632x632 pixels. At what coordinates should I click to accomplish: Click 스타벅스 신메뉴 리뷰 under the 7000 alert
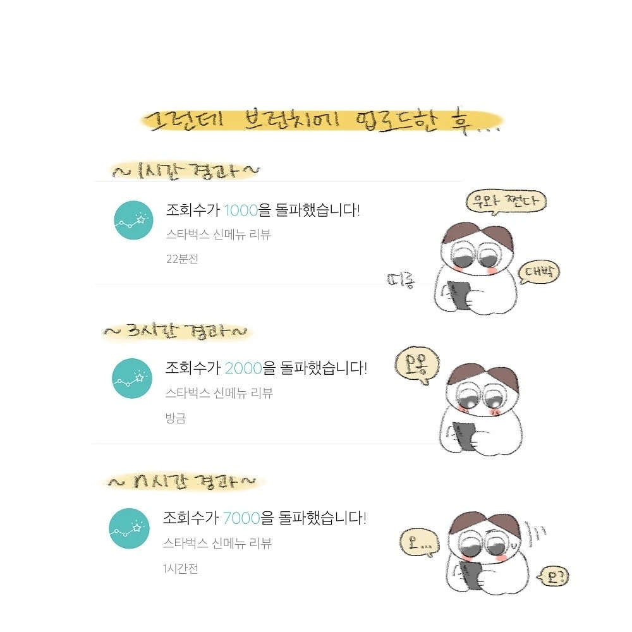(x=217, y=544)
